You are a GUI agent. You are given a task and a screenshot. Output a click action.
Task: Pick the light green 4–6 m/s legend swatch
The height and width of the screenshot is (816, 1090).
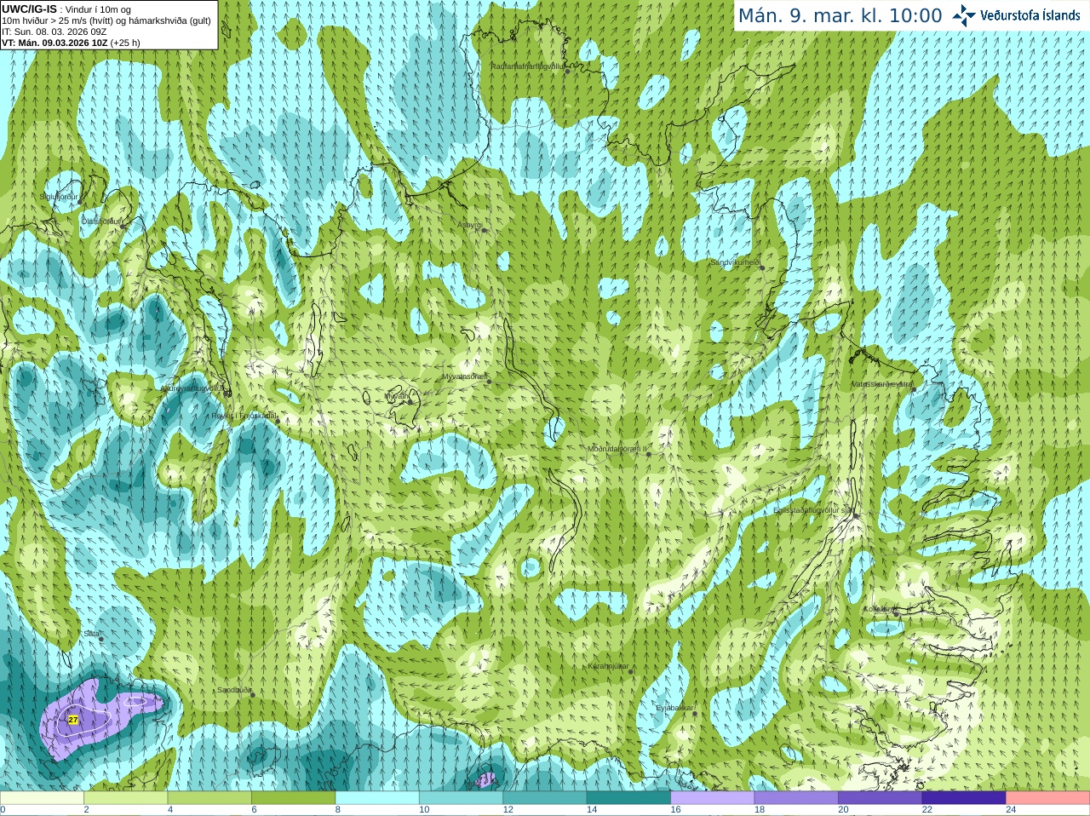[x=209, y=798]
